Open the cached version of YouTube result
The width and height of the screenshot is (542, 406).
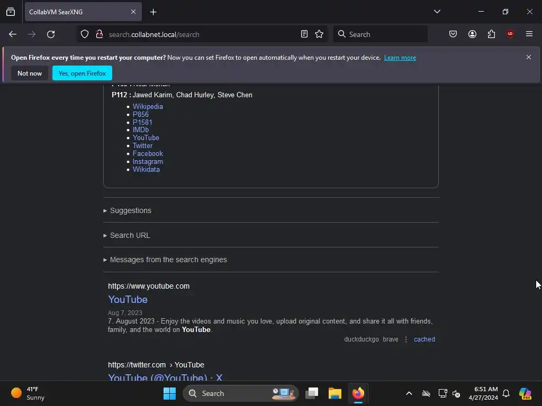tap(424, 339)
